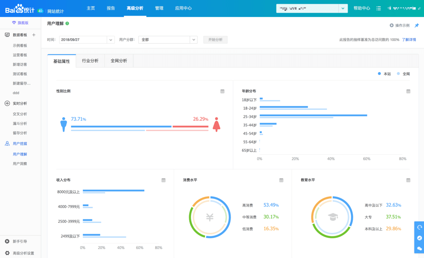The width and height of the screenshot is (424, 258).
Task: Open 报告 in top navigation
Action: [111, 8]
